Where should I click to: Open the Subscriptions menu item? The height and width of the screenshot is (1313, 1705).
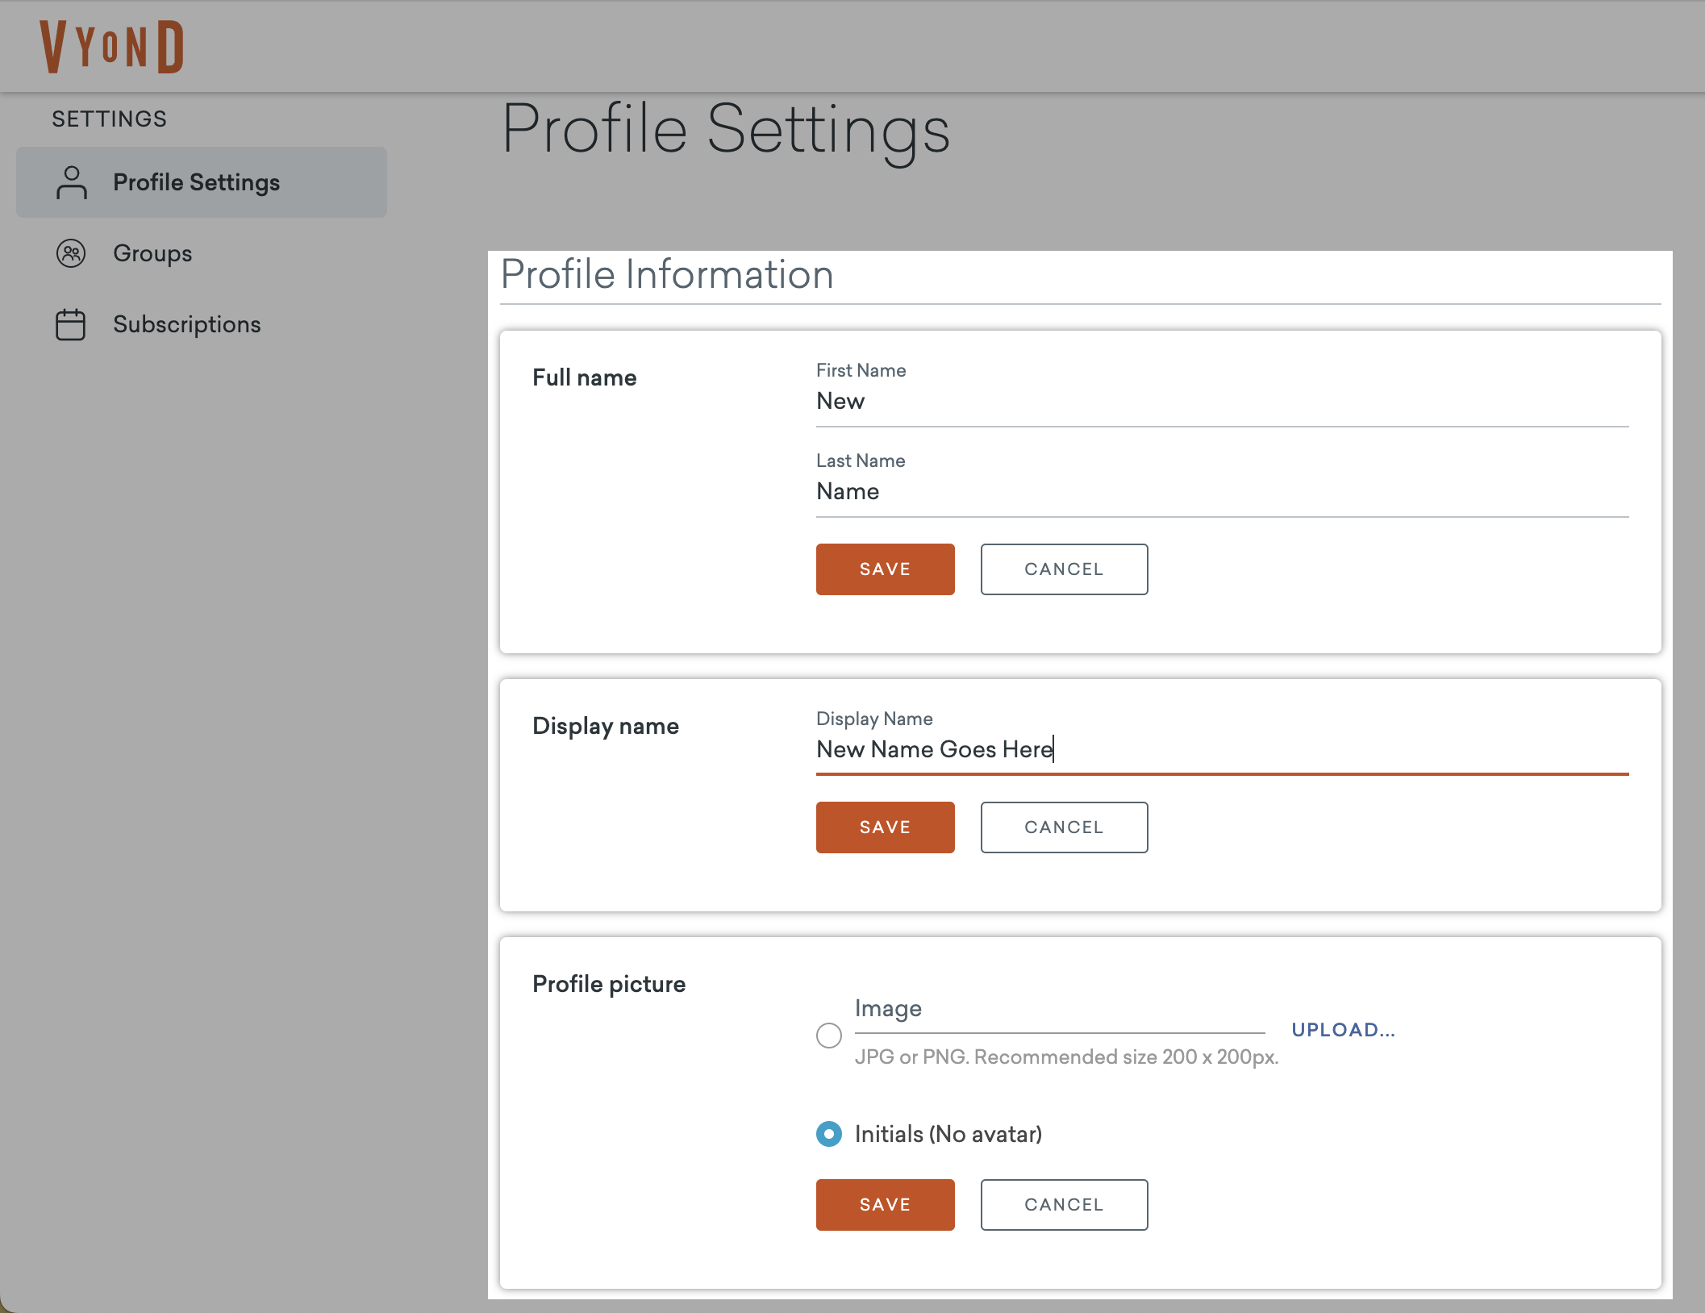click(x=186, y=324)
